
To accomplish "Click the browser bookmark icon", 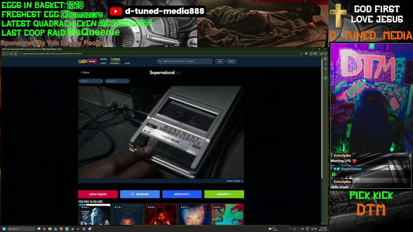I will click(15, 53).
